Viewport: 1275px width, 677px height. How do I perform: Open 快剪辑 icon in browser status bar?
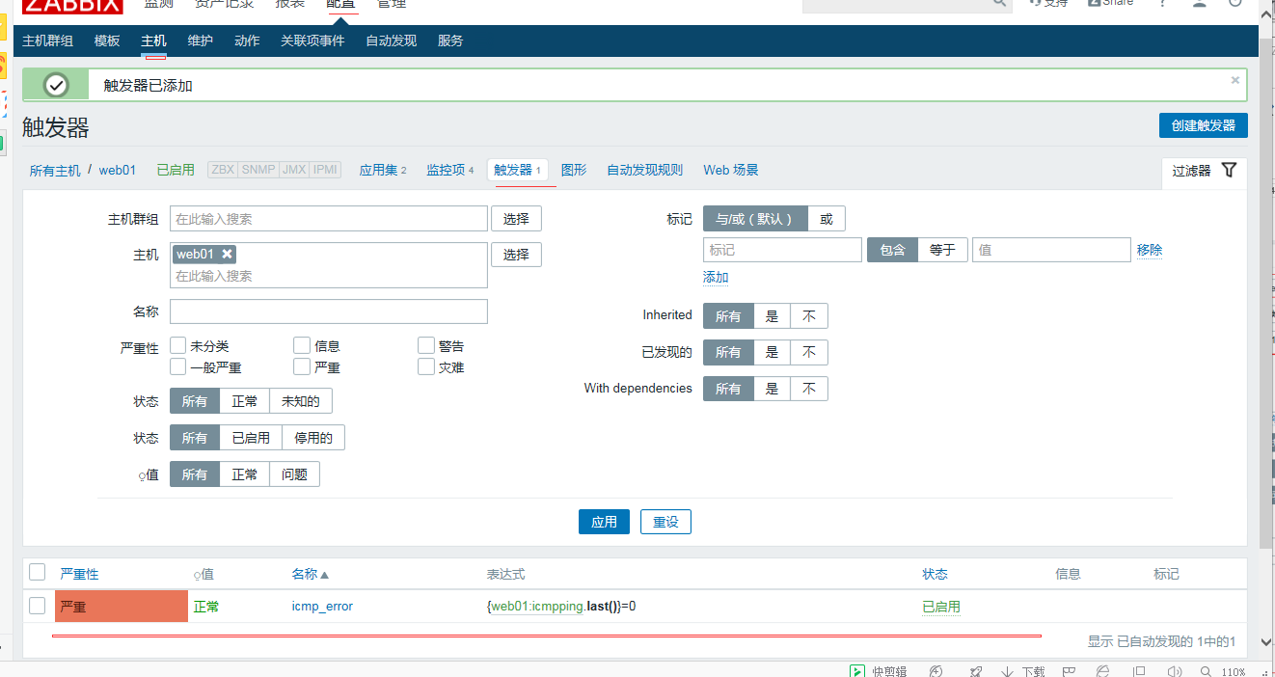click(x=856, y=671)
